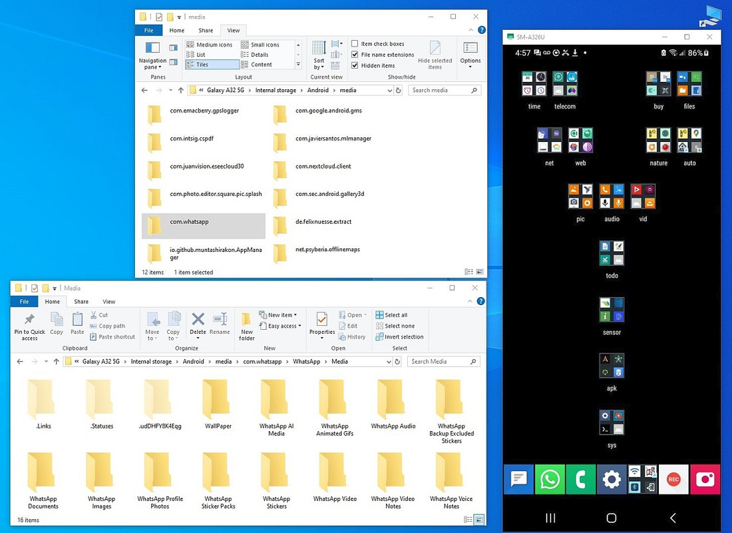Open the messages app in phone dock
Image resolution: width=732 pixels, height=533 pixels.
coord(518,479)
